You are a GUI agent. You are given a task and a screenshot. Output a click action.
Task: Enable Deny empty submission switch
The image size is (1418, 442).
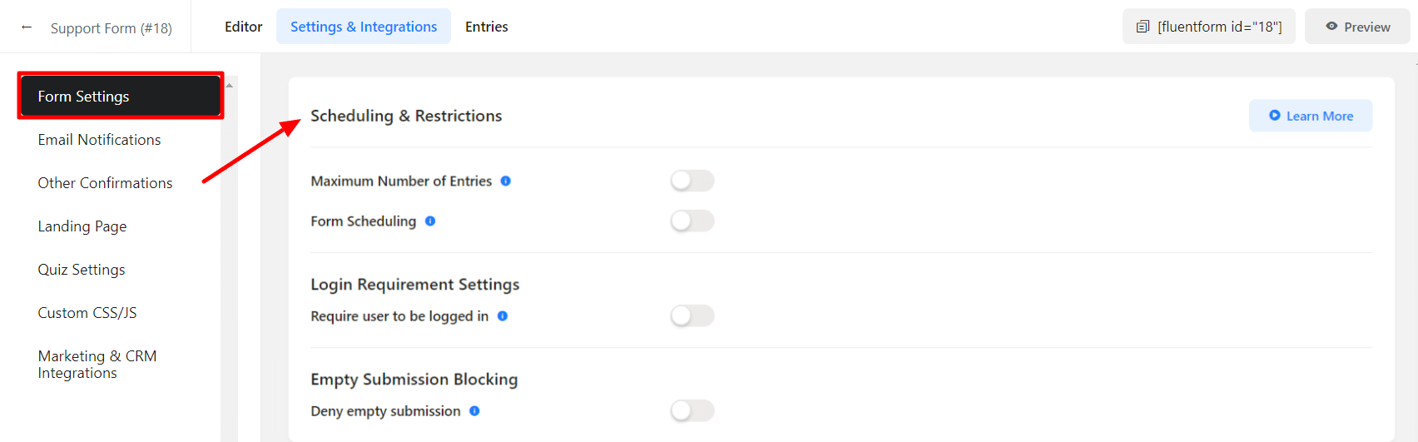coord(692,410)
